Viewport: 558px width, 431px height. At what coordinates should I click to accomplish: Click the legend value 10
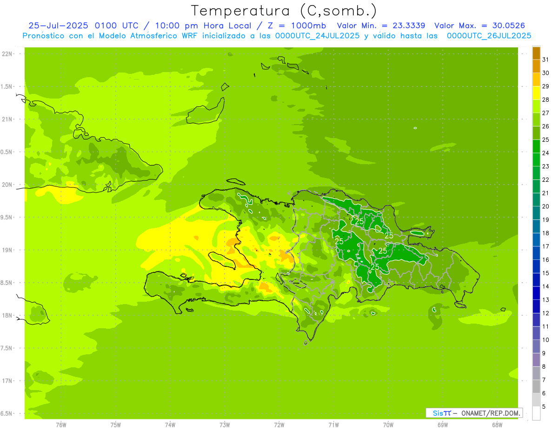pyautogui.click(x=545, y=340)
